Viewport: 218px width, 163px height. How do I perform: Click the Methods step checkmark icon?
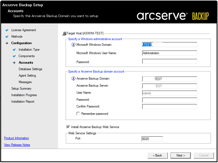(7, 37)
